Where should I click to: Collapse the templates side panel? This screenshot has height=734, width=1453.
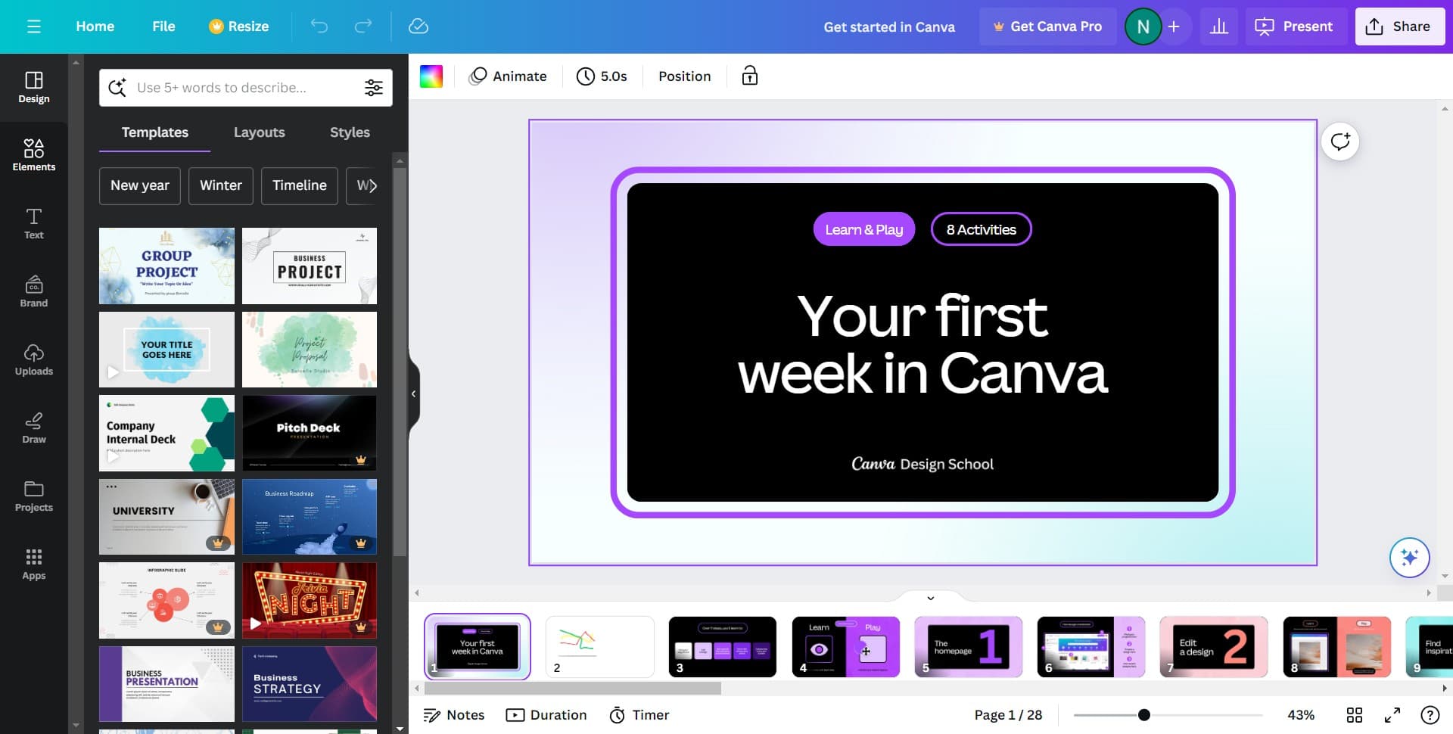click(x=414, y=393)
